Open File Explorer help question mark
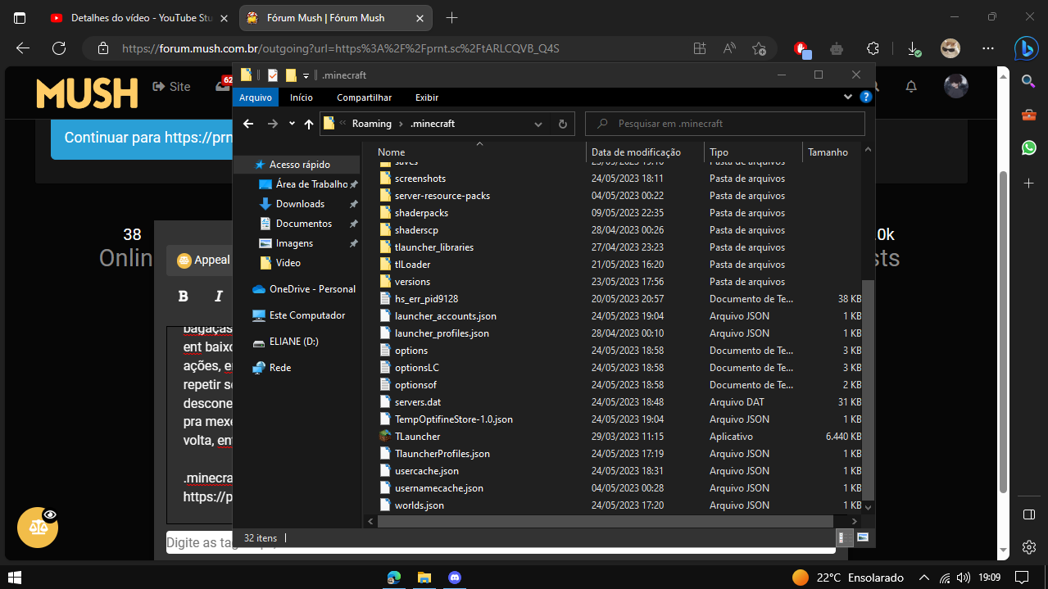 [865, 97]
